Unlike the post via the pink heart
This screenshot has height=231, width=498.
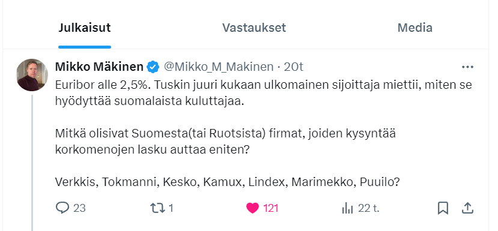coord(252,208)
